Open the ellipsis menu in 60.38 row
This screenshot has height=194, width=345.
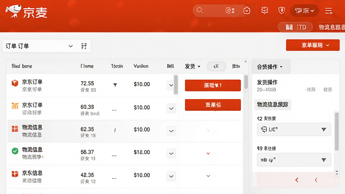click(114, 110)
